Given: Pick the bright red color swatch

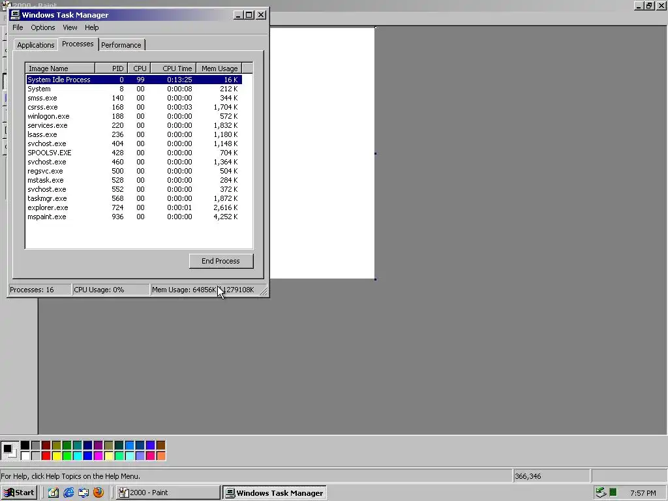Looking at the screenshot, I should (46, 456).
